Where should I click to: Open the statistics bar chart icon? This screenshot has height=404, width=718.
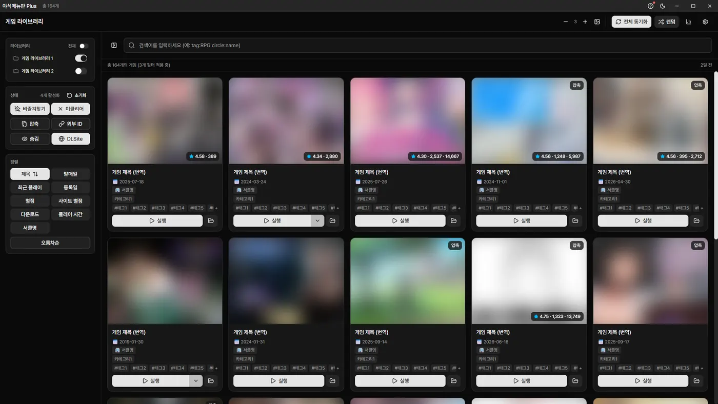pyautogui.click(x=689, y=22)
